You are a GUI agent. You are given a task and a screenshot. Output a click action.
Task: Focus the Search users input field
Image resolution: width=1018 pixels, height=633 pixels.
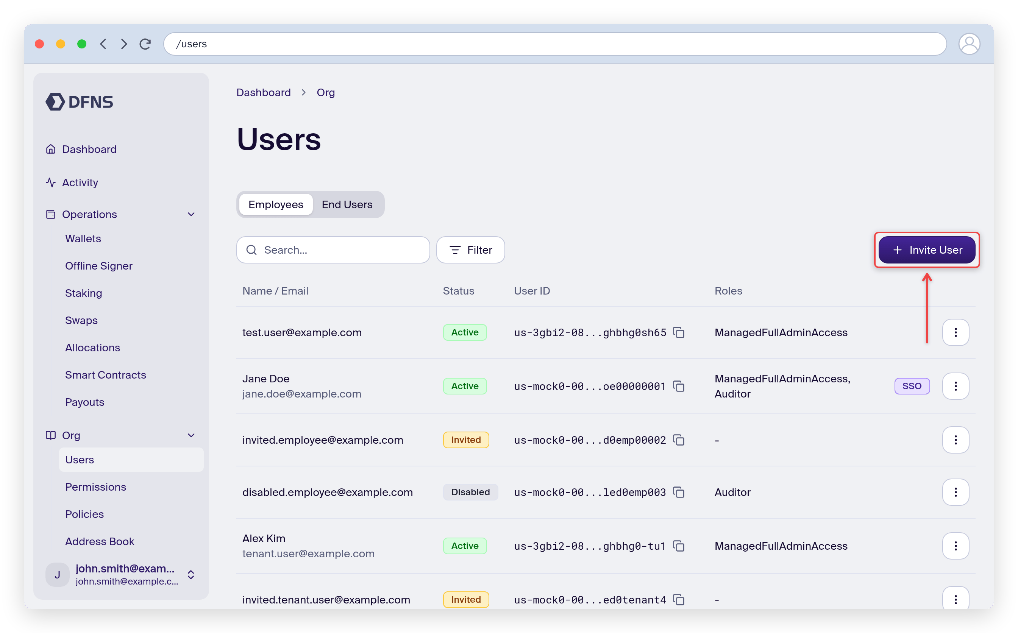(x=333, y=250)
